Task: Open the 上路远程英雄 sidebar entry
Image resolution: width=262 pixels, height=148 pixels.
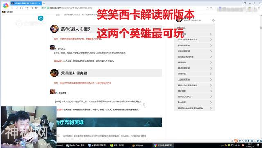Action: (x=194, y=80)
